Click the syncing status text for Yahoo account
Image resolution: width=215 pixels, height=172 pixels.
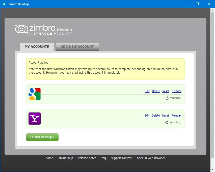point(175,122)
